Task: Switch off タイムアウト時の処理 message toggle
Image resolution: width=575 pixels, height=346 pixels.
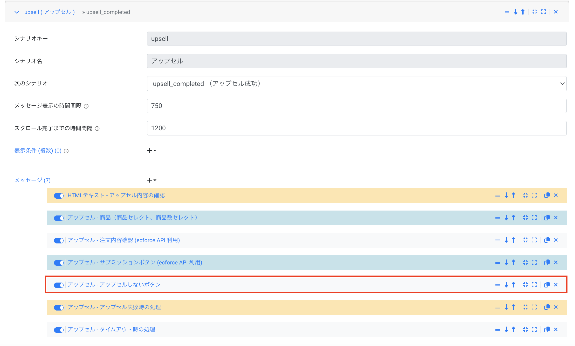Action: click(x=59, y=330)
